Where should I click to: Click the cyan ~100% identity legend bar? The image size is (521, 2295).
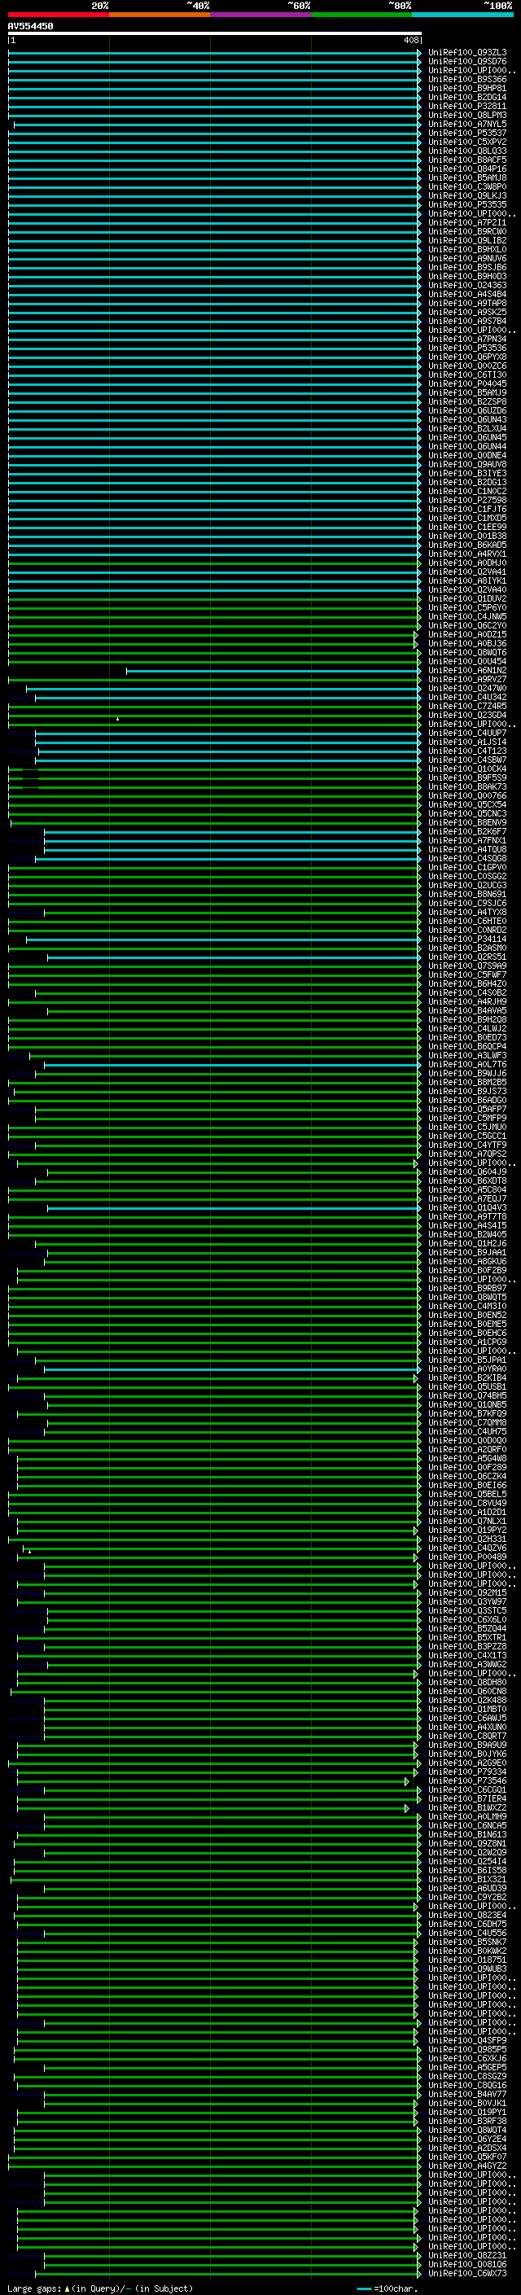click(462, 15)
